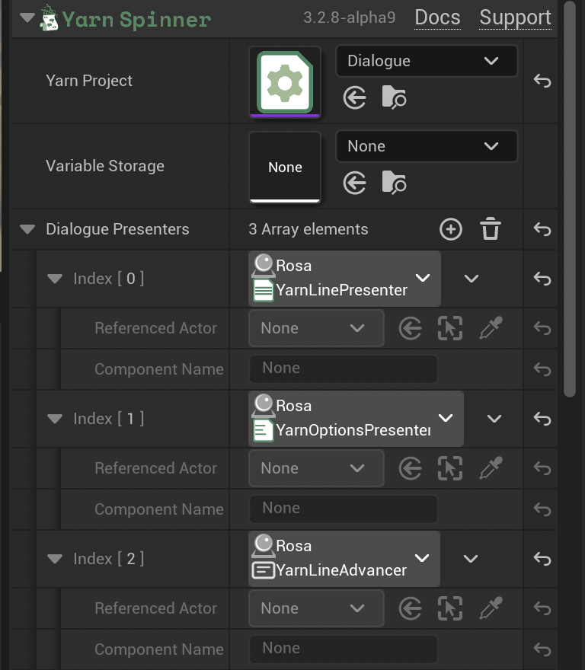Image resolution: width=585 pixels, height=670 pixels.
Task: Open Rosa YarnLinePresenter component dropdown
Action: coord(344,278)
